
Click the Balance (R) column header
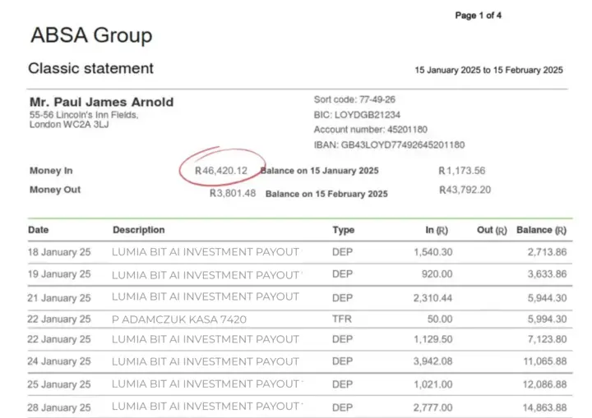click(x=541, y=230)
